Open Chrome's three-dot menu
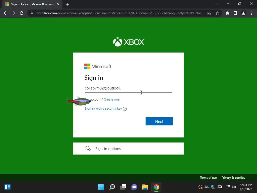257x193 pixels. pos(251,13)
